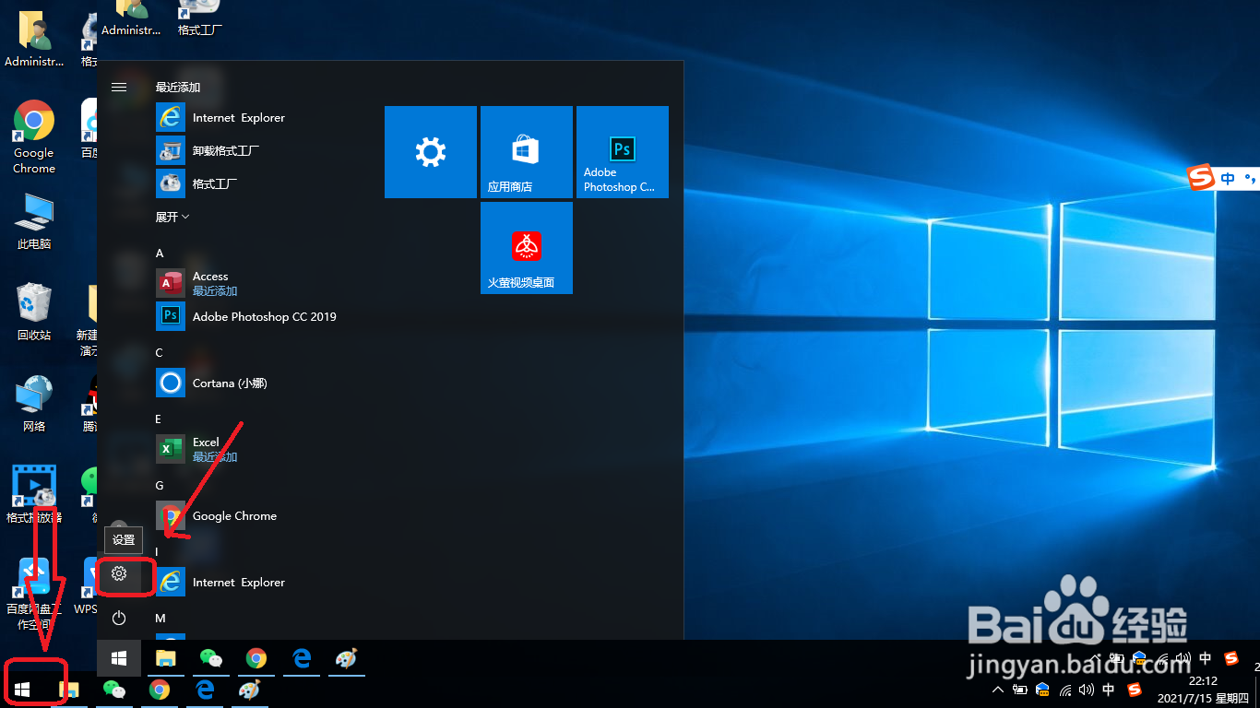
Task: Show hidden tray icons on bottom-most taskbar
Action: click(x=998, y=690)
